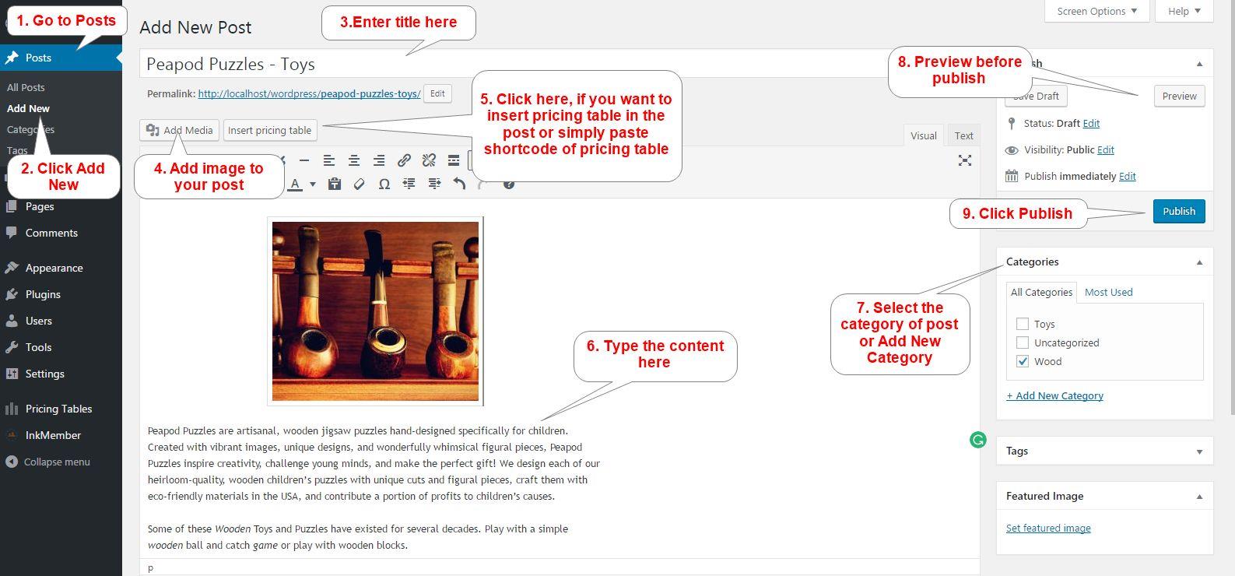
Task: Click the Appearance brush icon in the sidebar
Action: coord(12,268)
